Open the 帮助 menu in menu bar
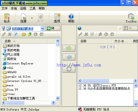The image size is (138, 112). coord(42,8)
